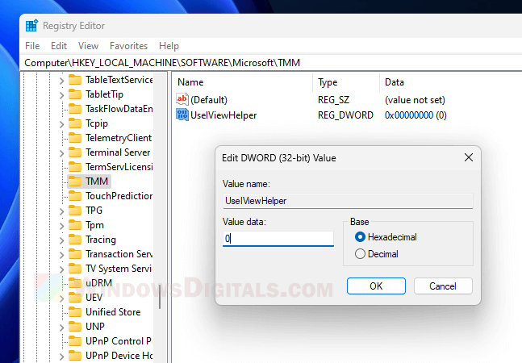
Task: Click the UPnP Control Point folder icon
Action: [x=75, y=341]
